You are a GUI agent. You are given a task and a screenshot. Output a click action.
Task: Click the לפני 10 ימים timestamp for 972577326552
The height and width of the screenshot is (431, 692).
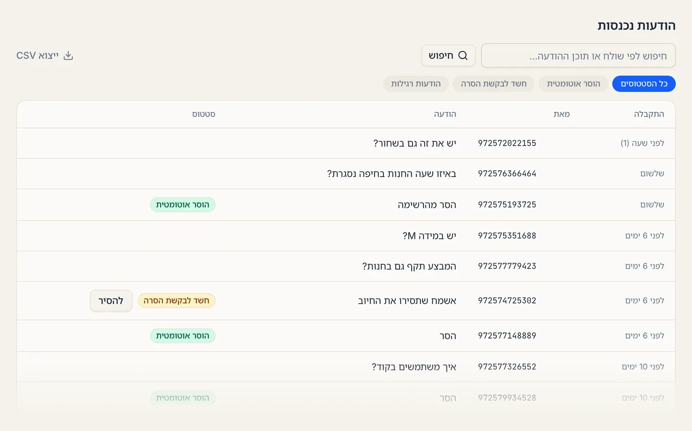click(x=643, y=367)
